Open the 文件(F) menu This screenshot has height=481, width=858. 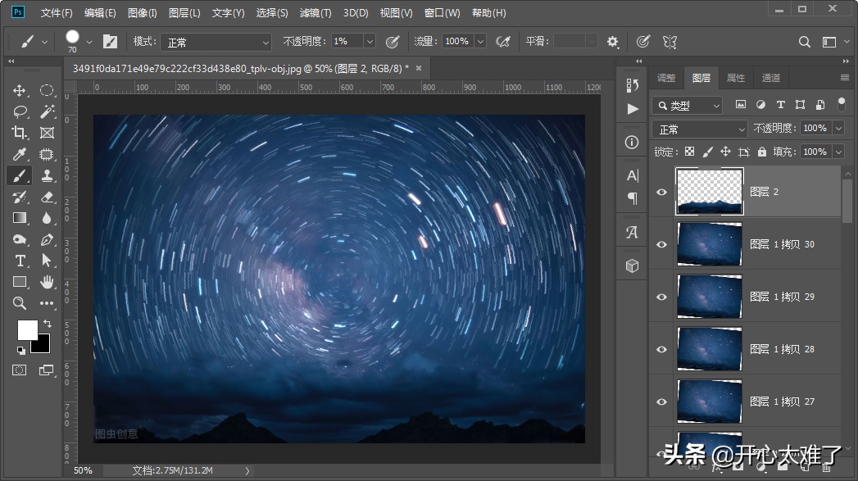coord(57,12)
